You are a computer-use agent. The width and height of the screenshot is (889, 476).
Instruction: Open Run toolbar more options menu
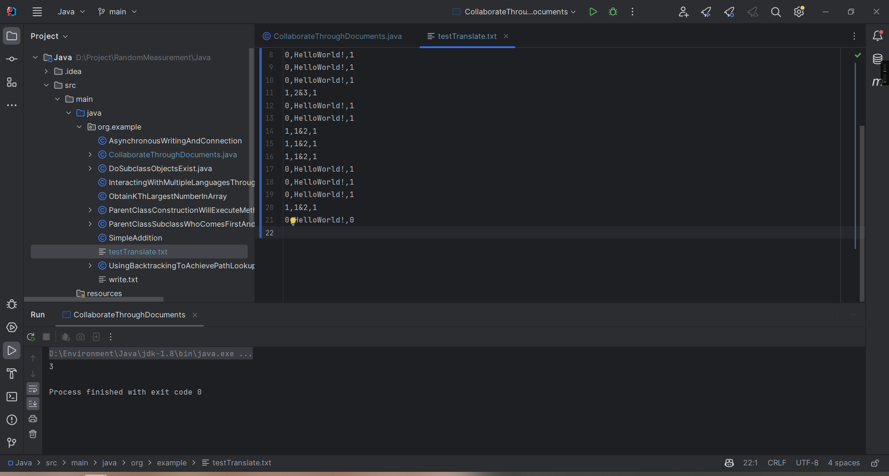111,337
